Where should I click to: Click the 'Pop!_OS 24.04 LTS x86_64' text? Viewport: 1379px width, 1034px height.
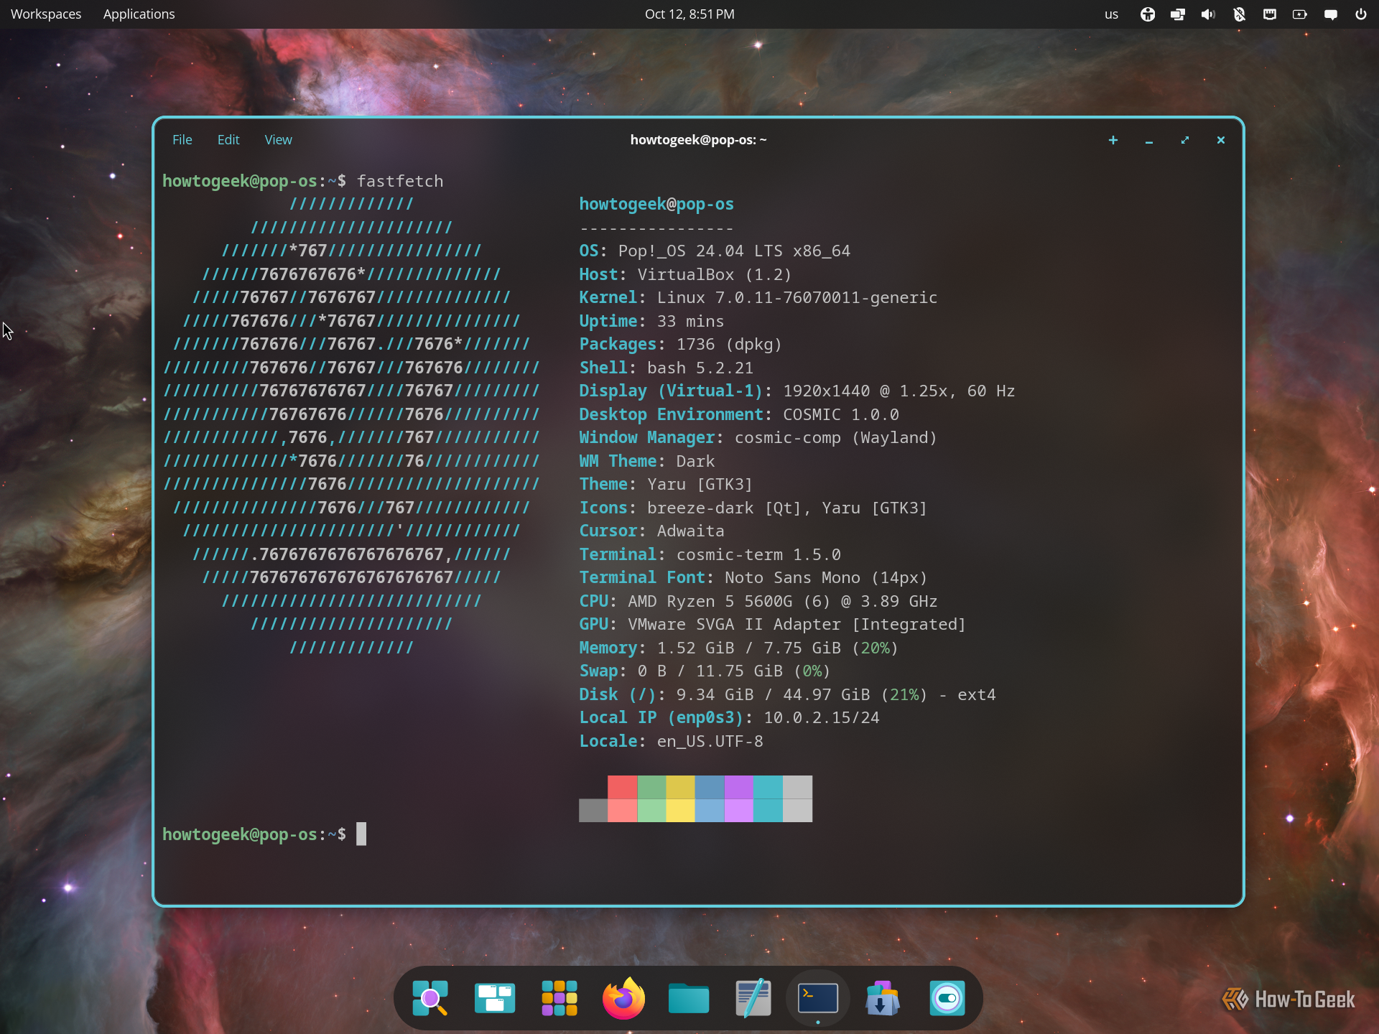coord(734,251)
